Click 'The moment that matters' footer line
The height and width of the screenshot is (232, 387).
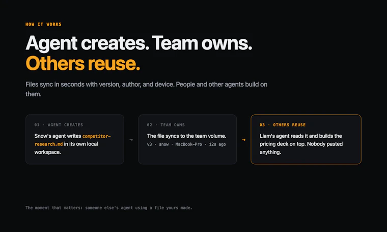109,208
